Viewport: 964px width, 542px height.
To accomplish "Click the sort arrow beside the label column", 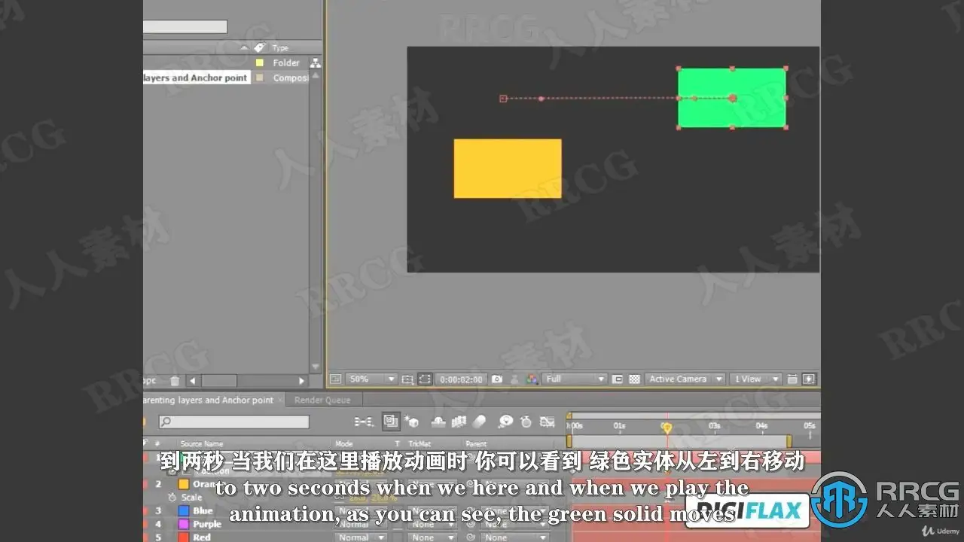I will tap(245, 47).
